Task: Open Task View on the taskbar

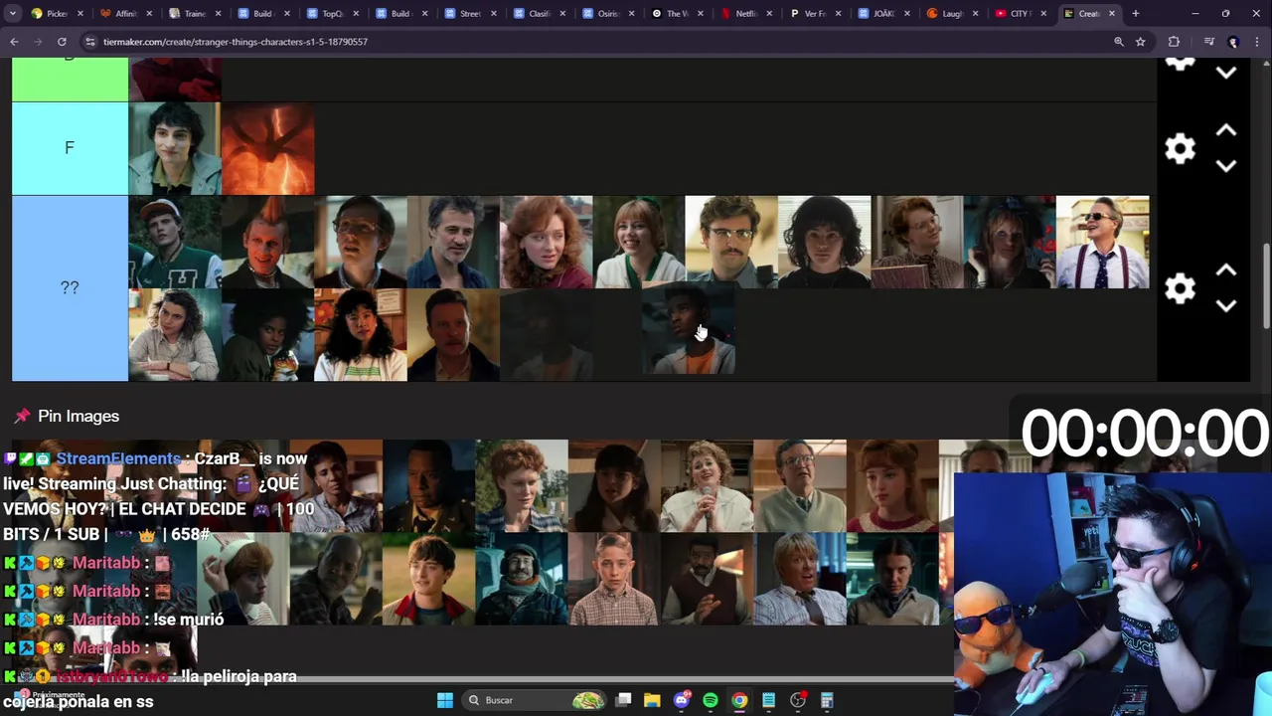Action: tap(623, 700)
